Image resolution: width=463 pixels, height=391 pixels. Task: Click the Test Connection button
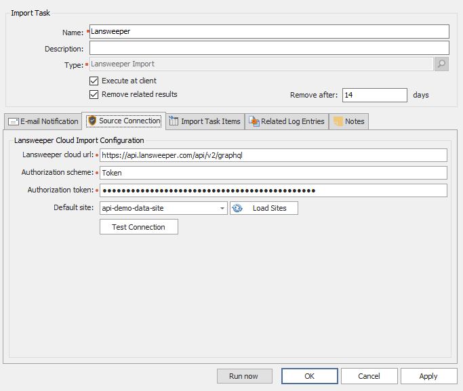[x=139, y=227]
